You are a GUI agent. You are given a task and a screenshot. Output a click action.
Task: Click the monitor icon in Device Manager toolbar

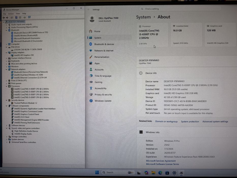tap(29, 17)
